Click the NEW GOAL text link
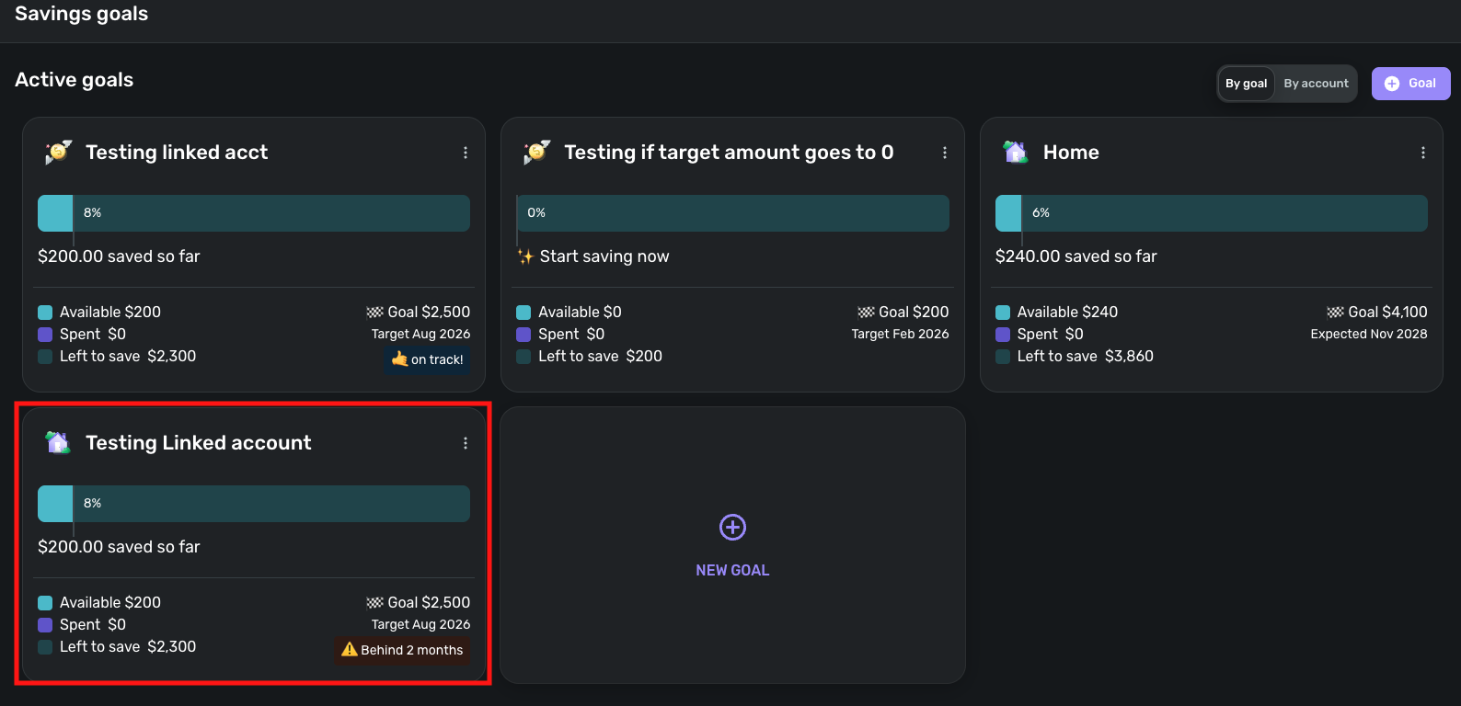 tap(732, 570)
